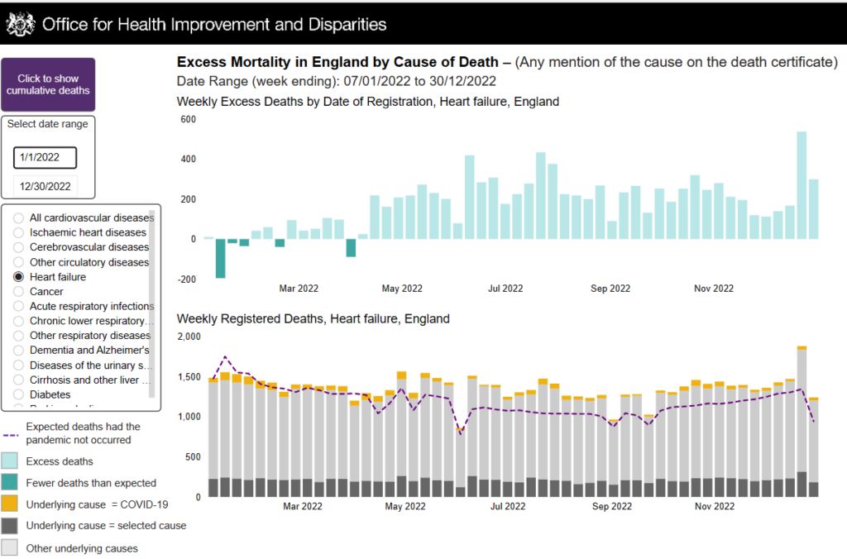Click the yellow COVID-19 underlying cause legend swatch

10,504
